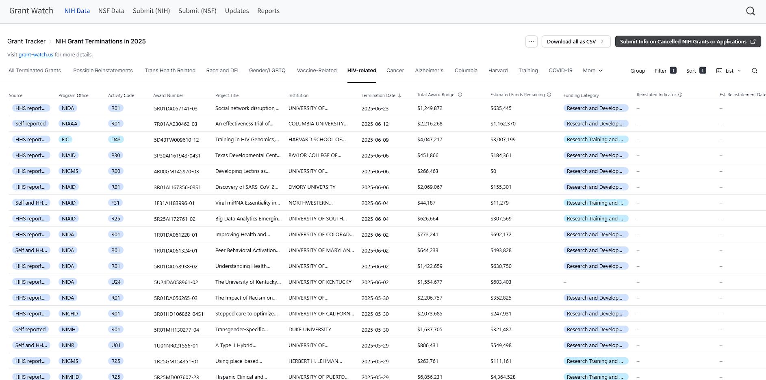Switch to Training tab

[x=528, y=70]
